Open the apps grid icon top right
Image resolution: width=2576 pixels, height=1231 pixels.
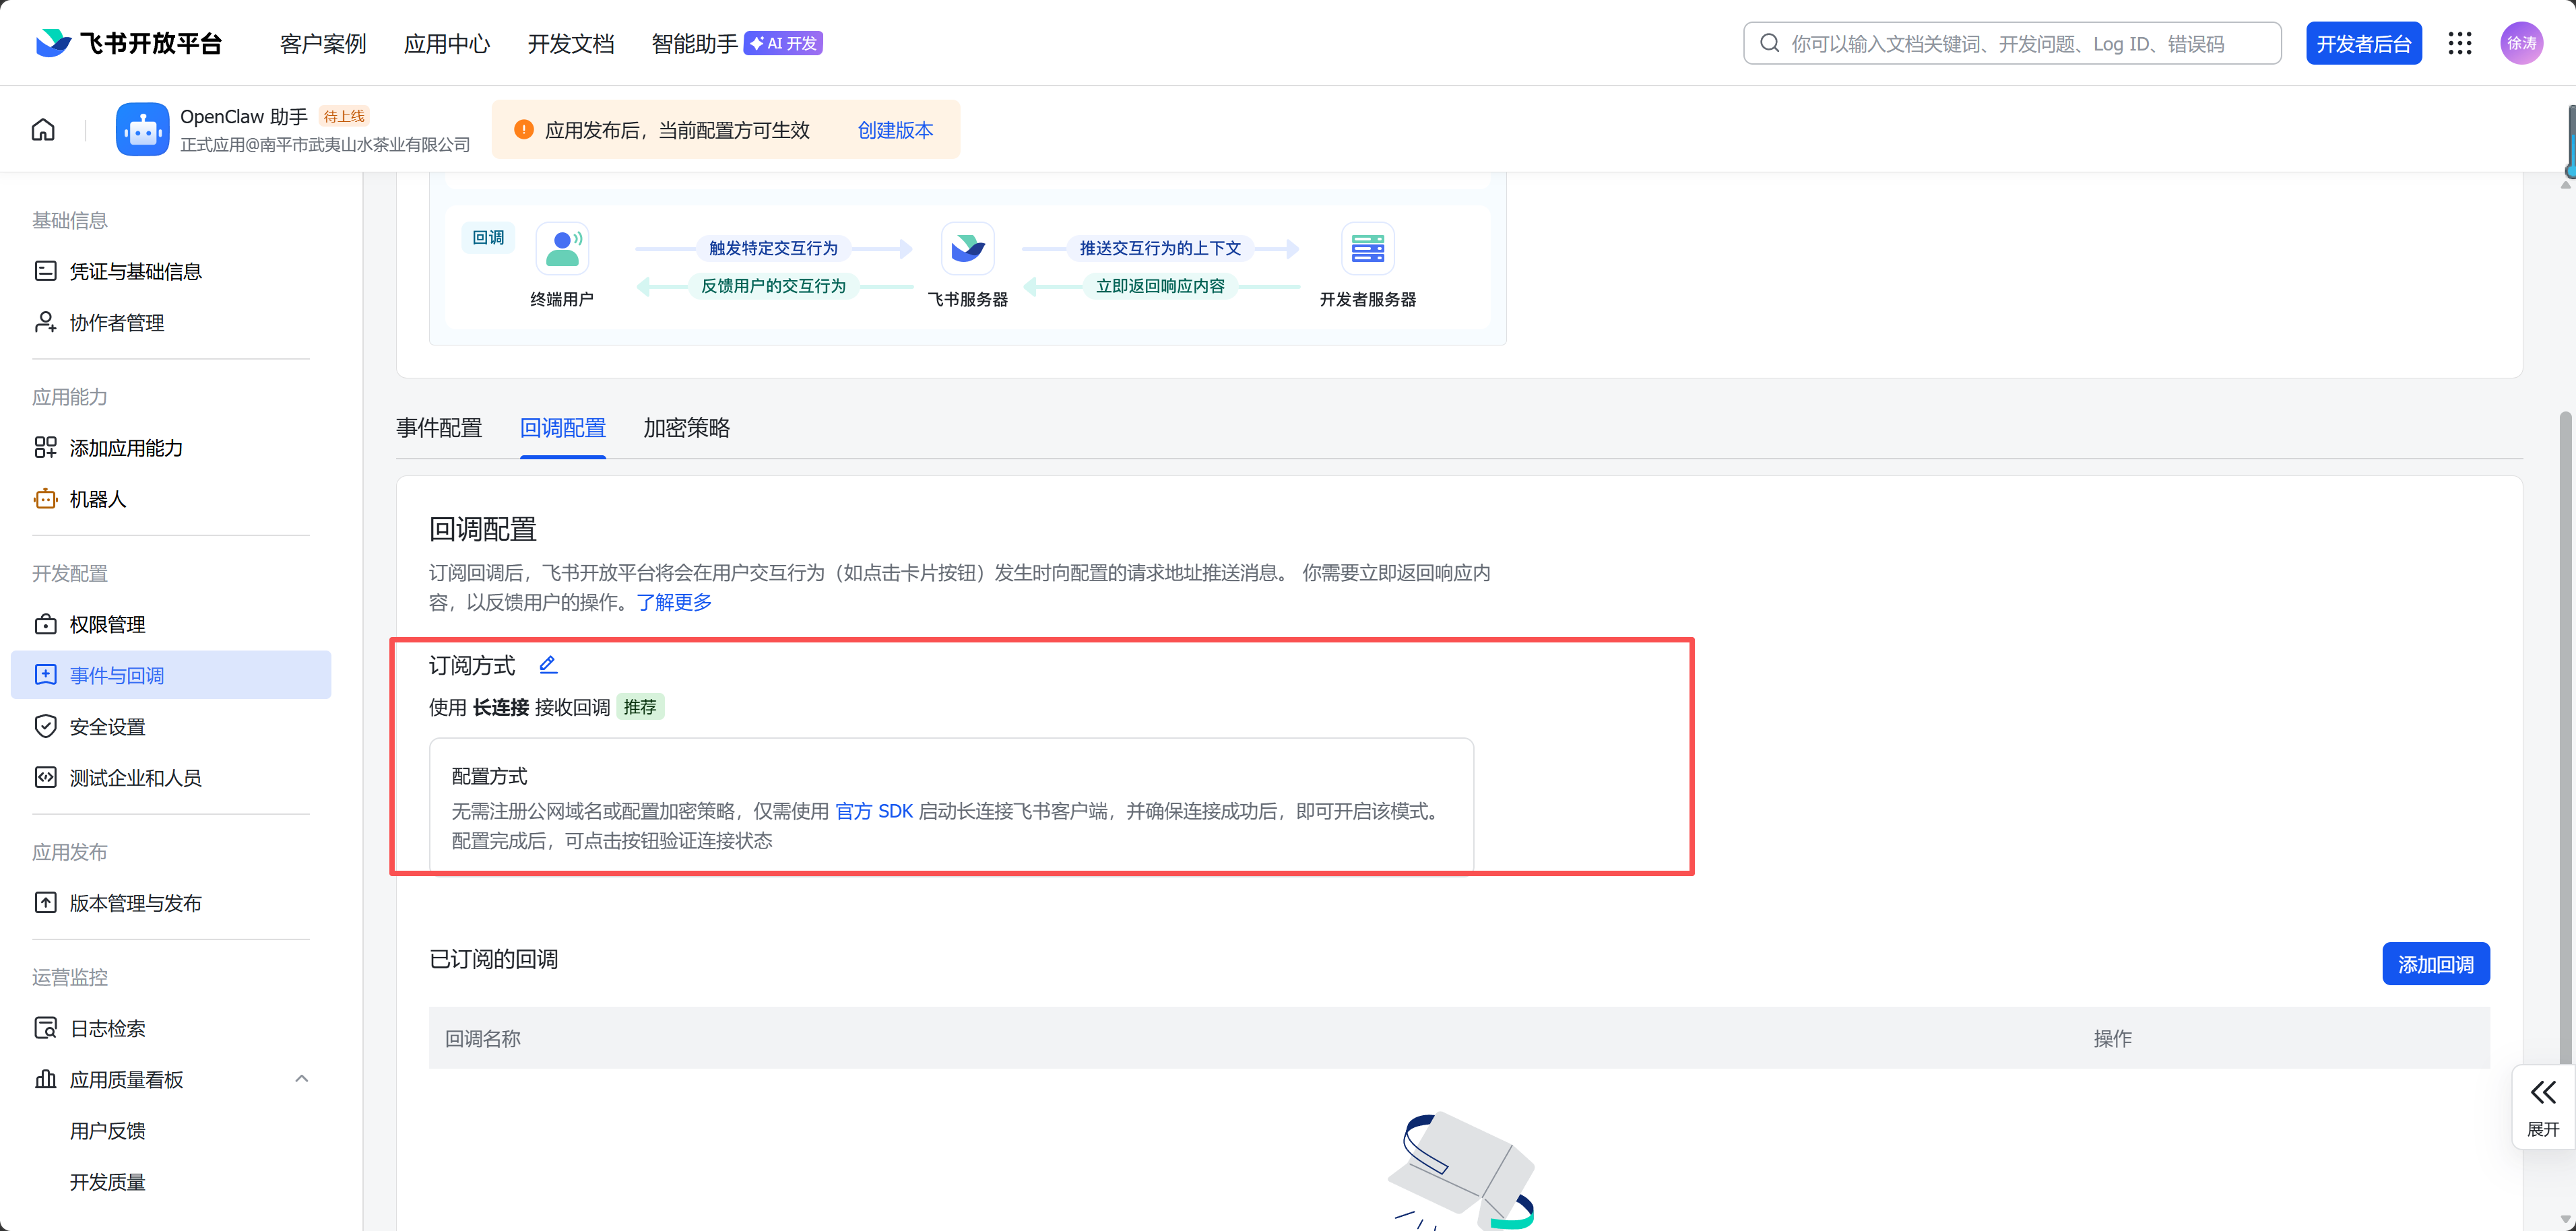point(2461,43)
